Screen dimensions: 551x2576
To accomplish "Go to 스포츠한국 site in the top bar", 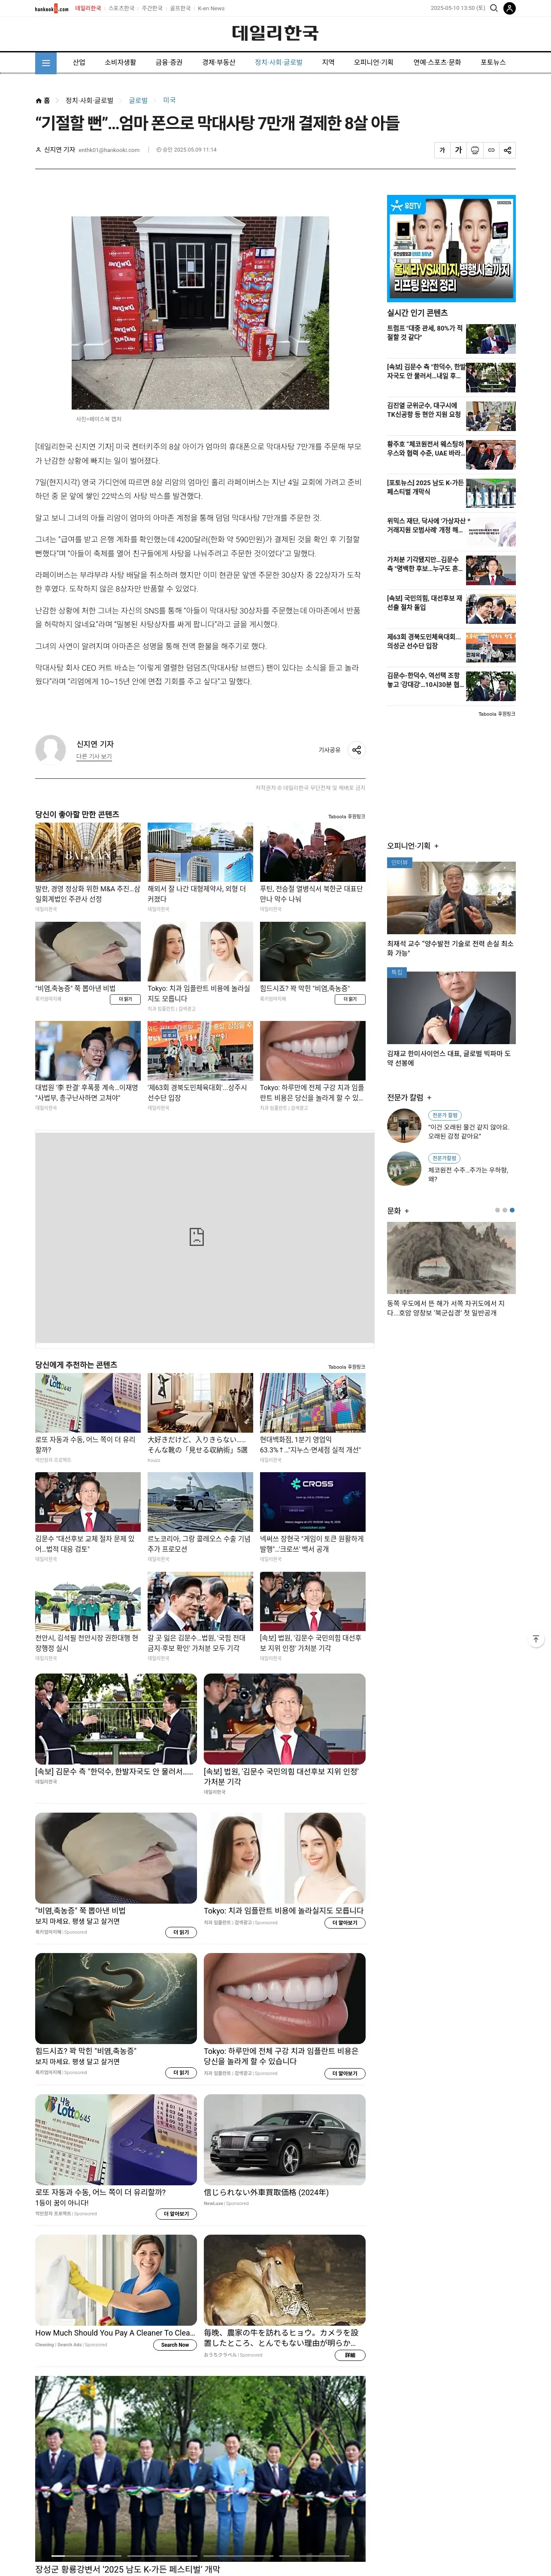I will click(x=121, y=8).
